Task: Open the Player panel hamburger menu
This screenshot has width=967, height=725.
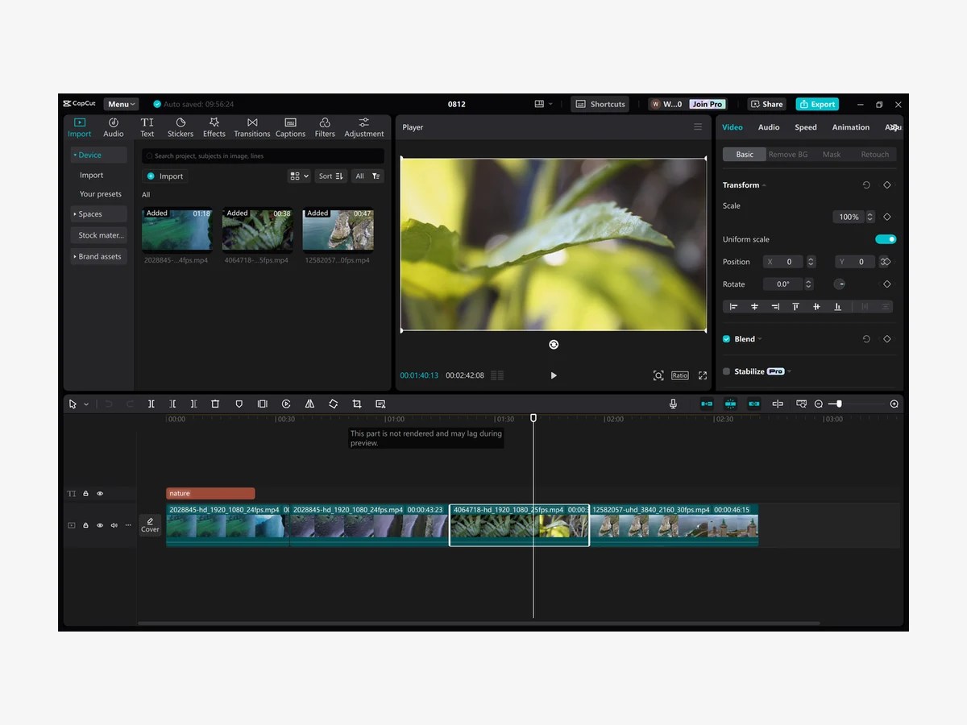Action: click(x=698, y=127)
